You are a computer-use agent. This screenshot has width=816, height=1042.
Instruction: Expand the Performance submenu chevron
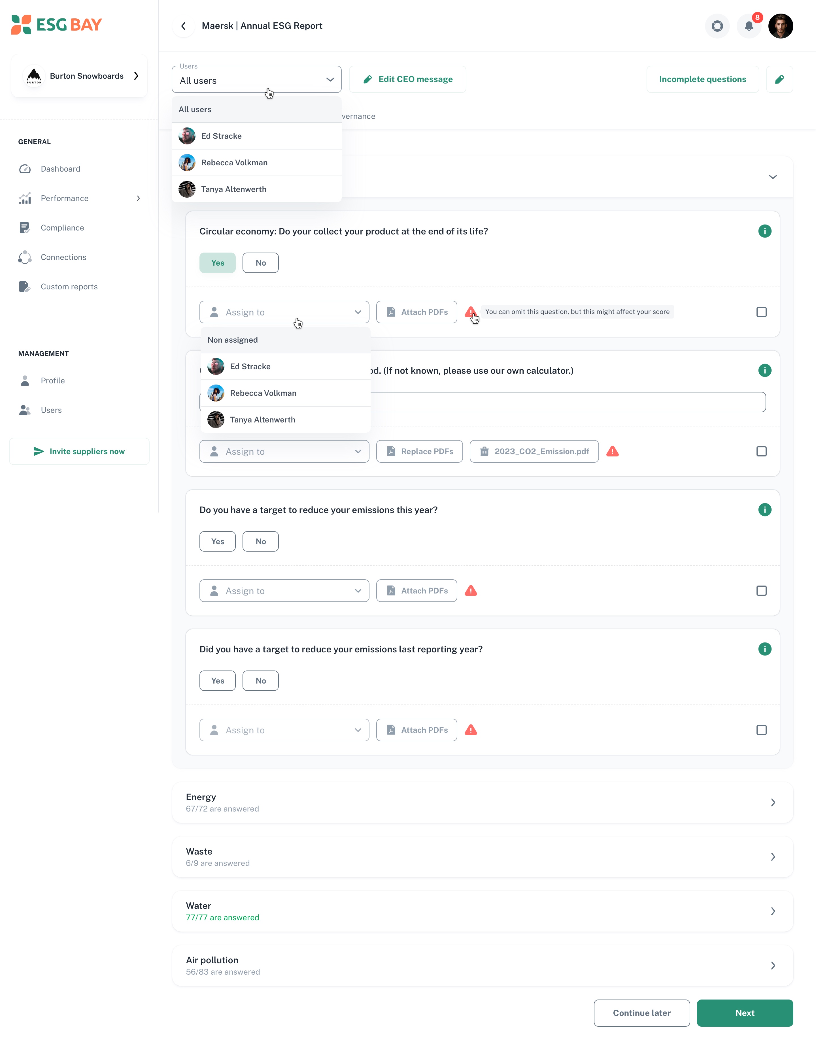point(138,198)
